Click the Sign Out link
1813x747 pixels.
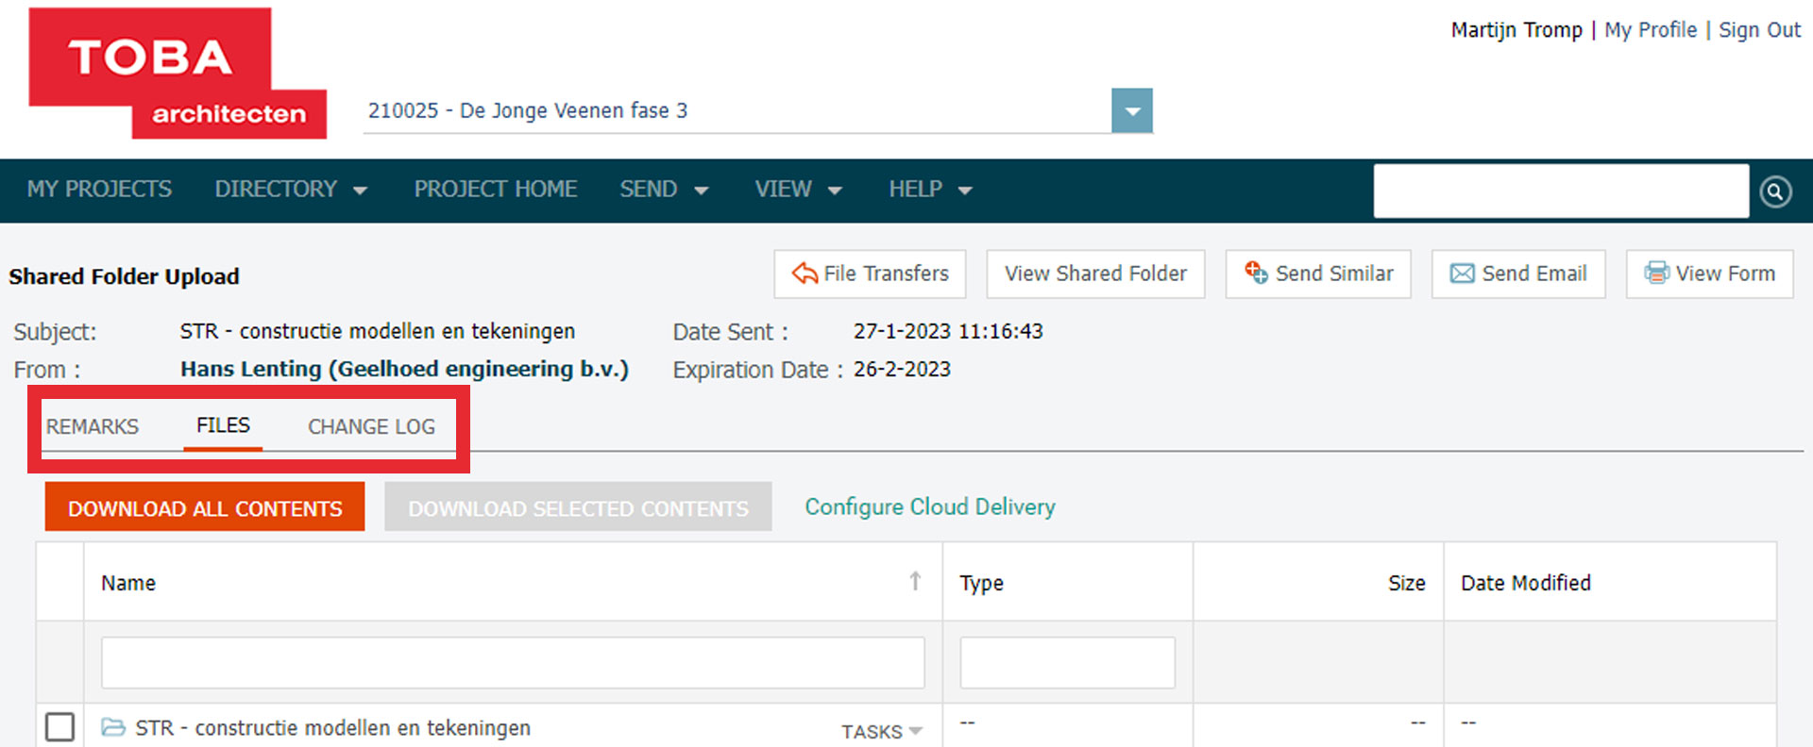(1758, 30)
